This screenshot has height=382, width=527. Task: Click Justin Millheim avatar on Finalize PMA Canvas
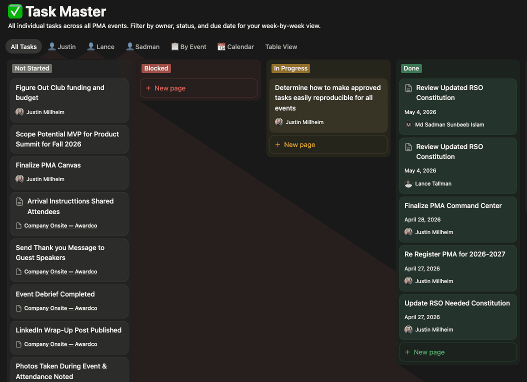pos(20,179)
